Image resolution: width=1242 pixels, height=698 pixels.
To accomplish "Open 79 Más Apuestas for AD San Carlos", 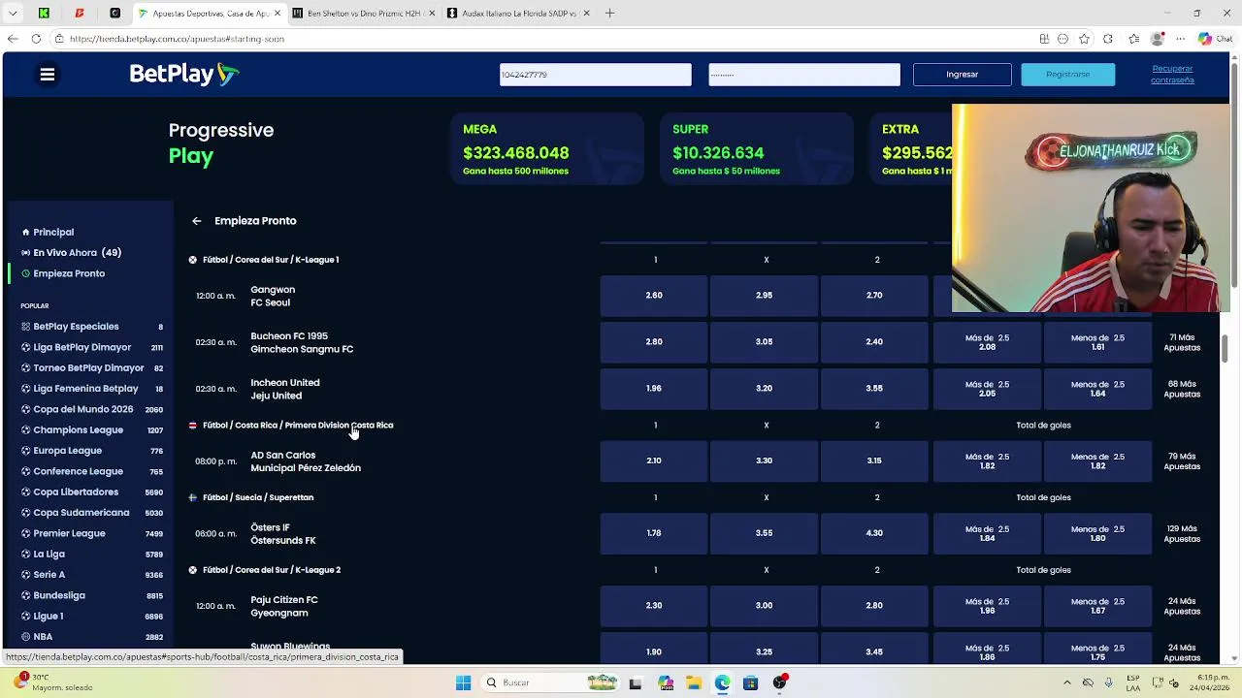I will pos(1182,461).
